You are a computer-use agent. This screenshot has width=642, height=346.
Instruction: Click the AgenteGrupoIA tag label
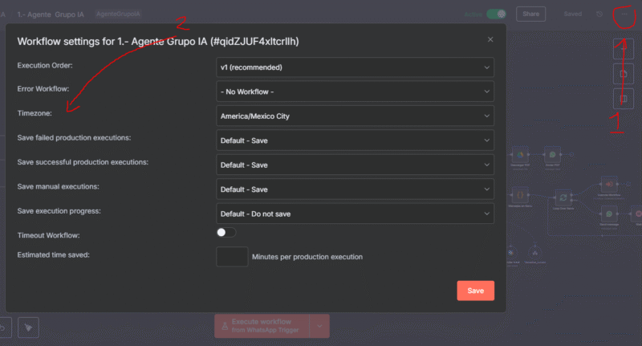(x=117, y=14)
